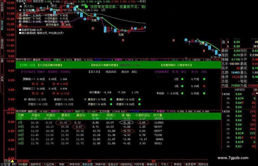Viewport: 258px width, 166px height.
Task: Click the 【昨低买今卖操作数据】 header
Action: 105,65
